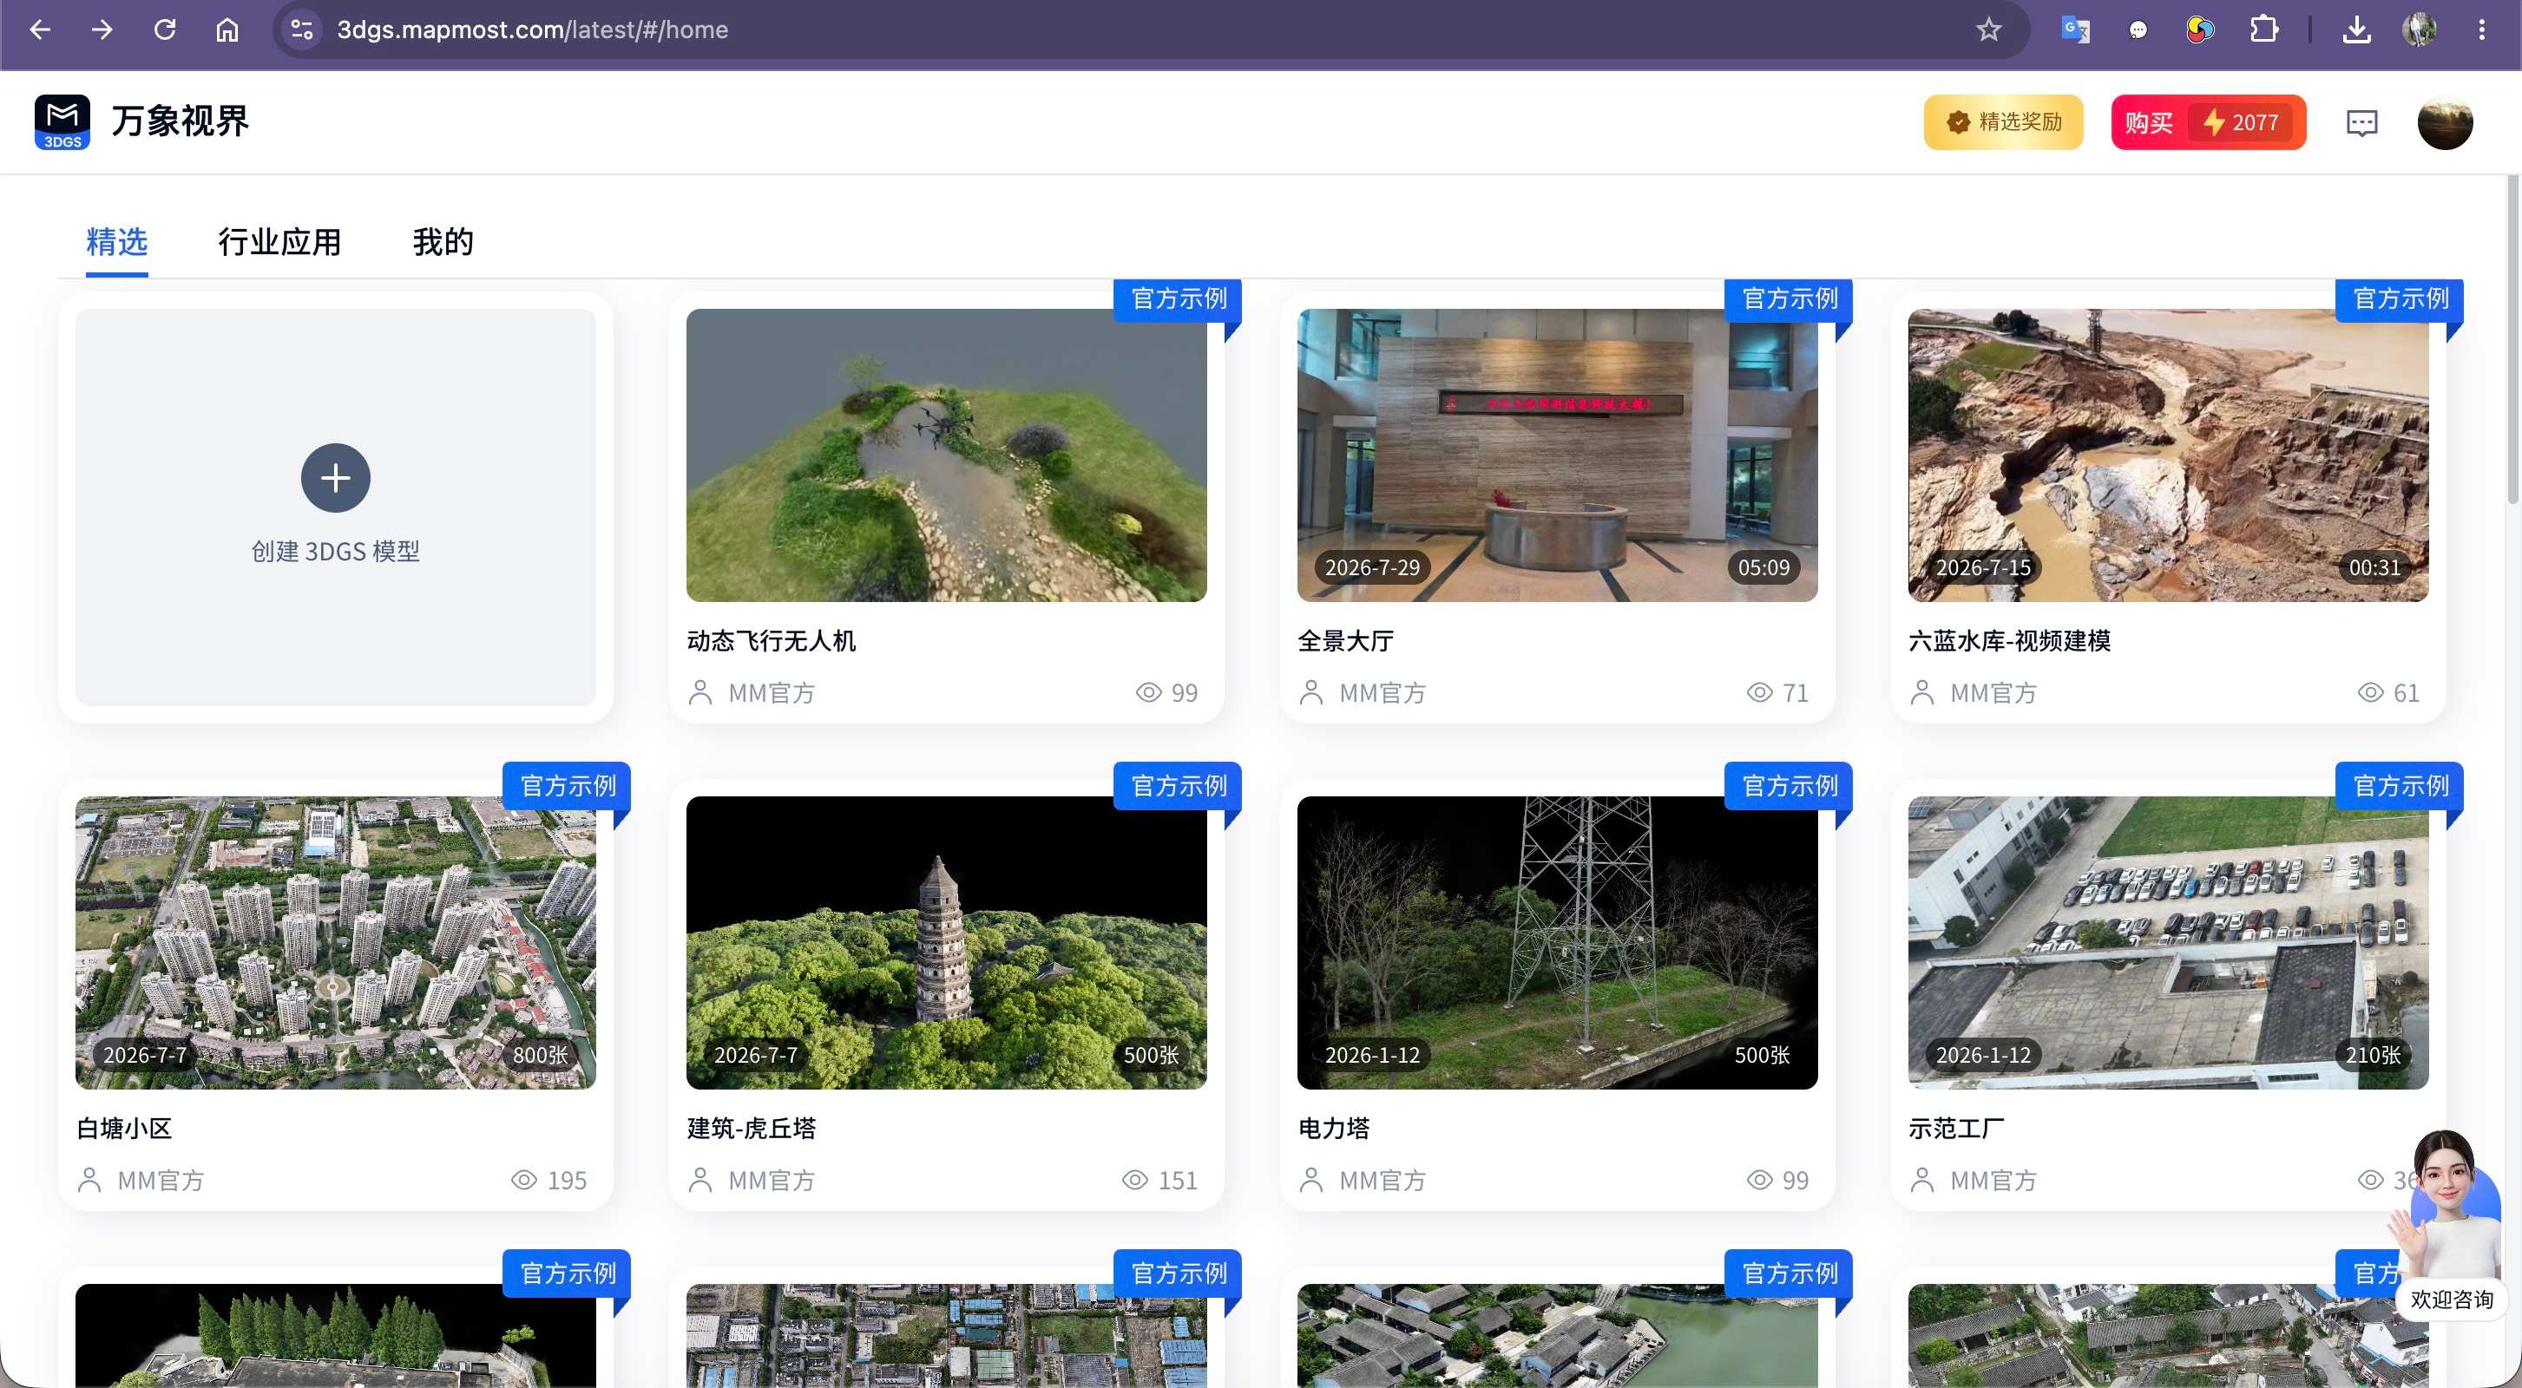The height and width of the screenshot is (1388, 2522).
Task: Click the address bar URL
Action: pos(533,29)
